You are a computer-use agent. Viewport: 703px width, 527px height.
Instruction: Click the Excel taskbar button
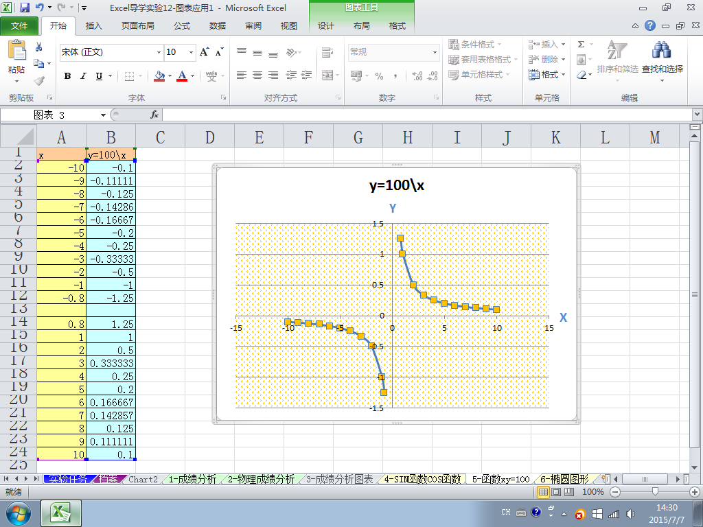[61, 513]
